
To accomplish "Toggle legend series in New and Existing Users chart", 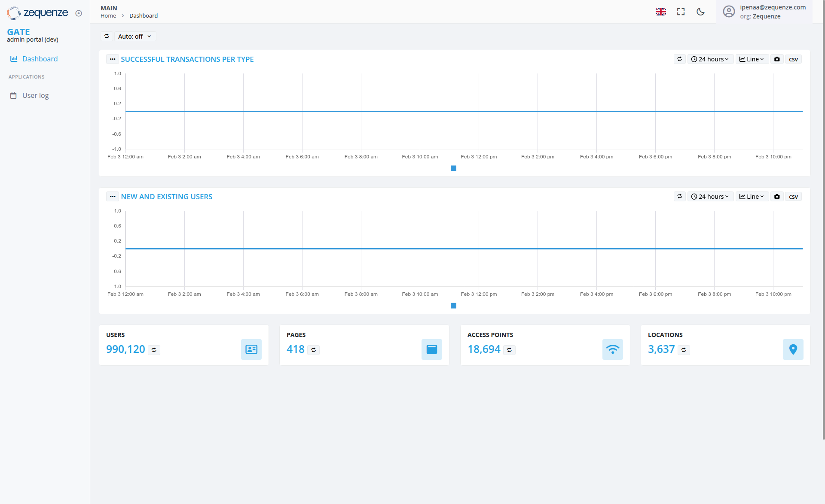I will (x=453, y=306).
